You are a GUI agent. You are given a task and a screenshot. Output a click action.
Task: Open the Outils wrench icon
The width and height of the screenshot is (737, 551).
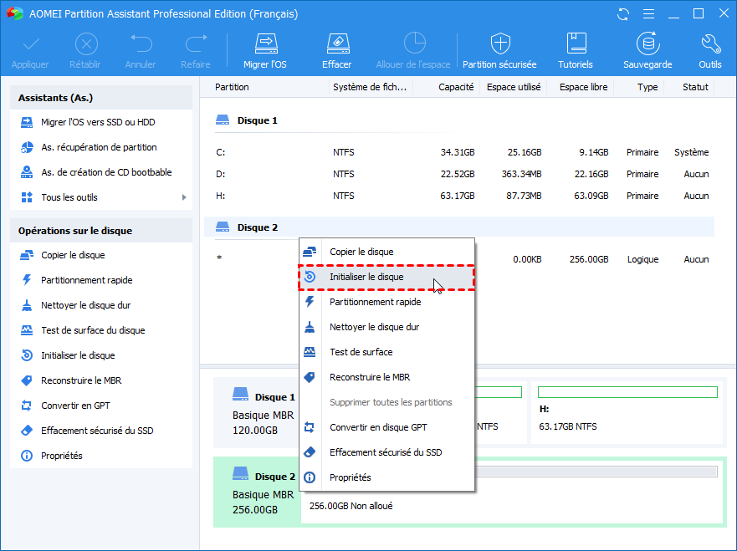coord(710,43)
